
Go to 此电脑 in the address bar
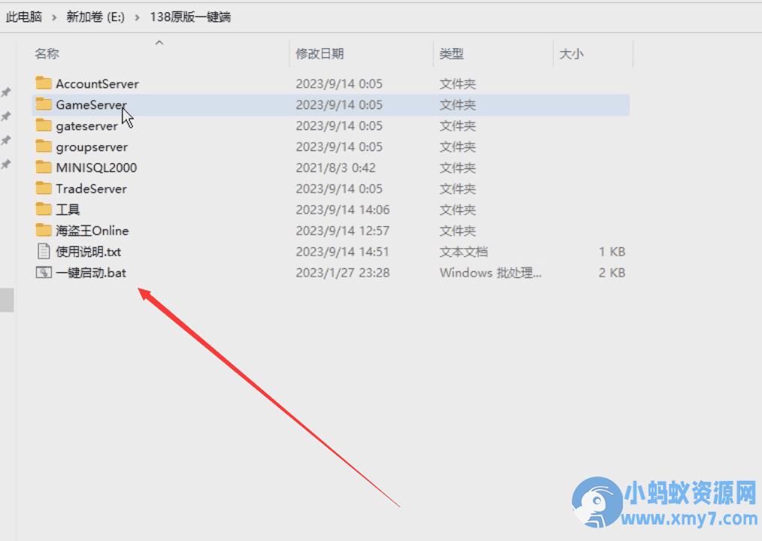pos(24,17)
